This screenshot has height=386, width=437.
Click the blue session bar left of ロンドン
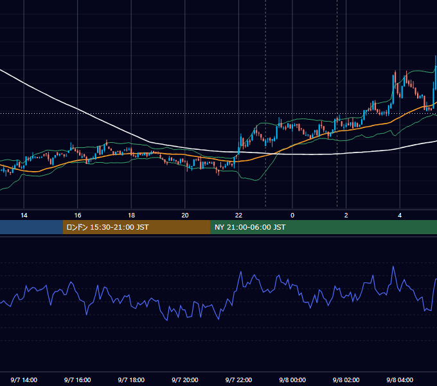pos(31,227)
